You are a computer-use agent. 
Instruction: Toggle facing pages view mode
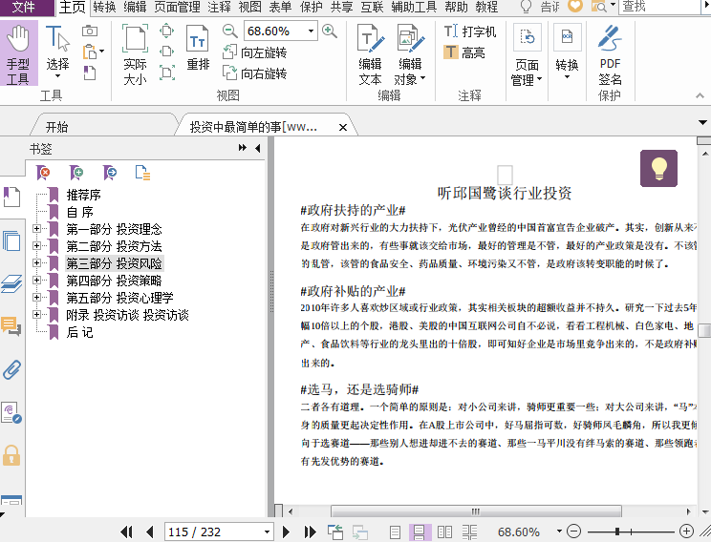(x=444, y=532)
